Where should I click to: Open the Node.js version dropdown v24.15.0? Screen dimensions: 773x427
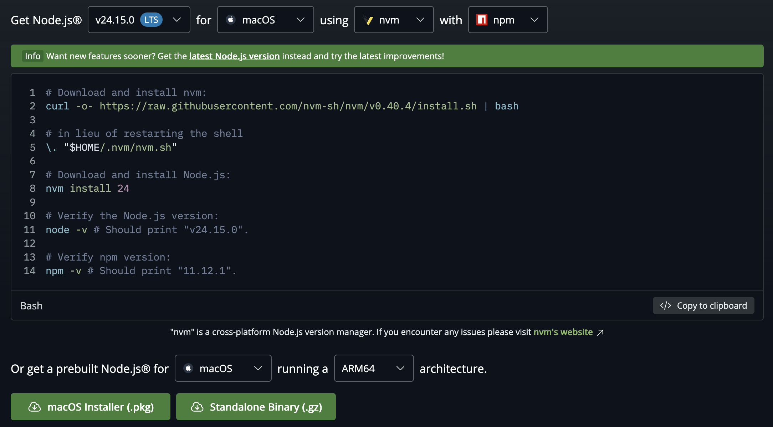(139, 20)
